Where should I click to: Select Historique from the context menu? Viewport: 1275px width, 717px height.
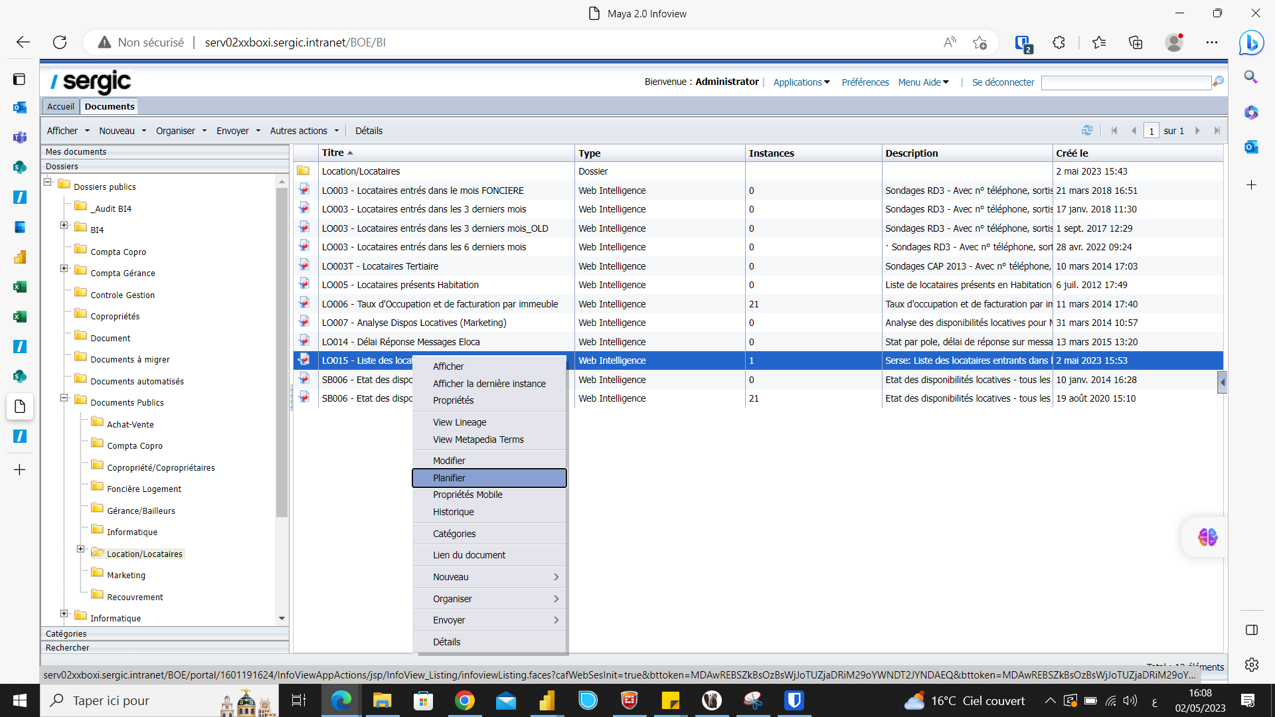coord(454,512)
